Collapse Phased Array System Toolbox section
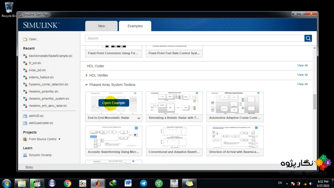The width and height of the screenshot is (334, 188). (86, 85)
